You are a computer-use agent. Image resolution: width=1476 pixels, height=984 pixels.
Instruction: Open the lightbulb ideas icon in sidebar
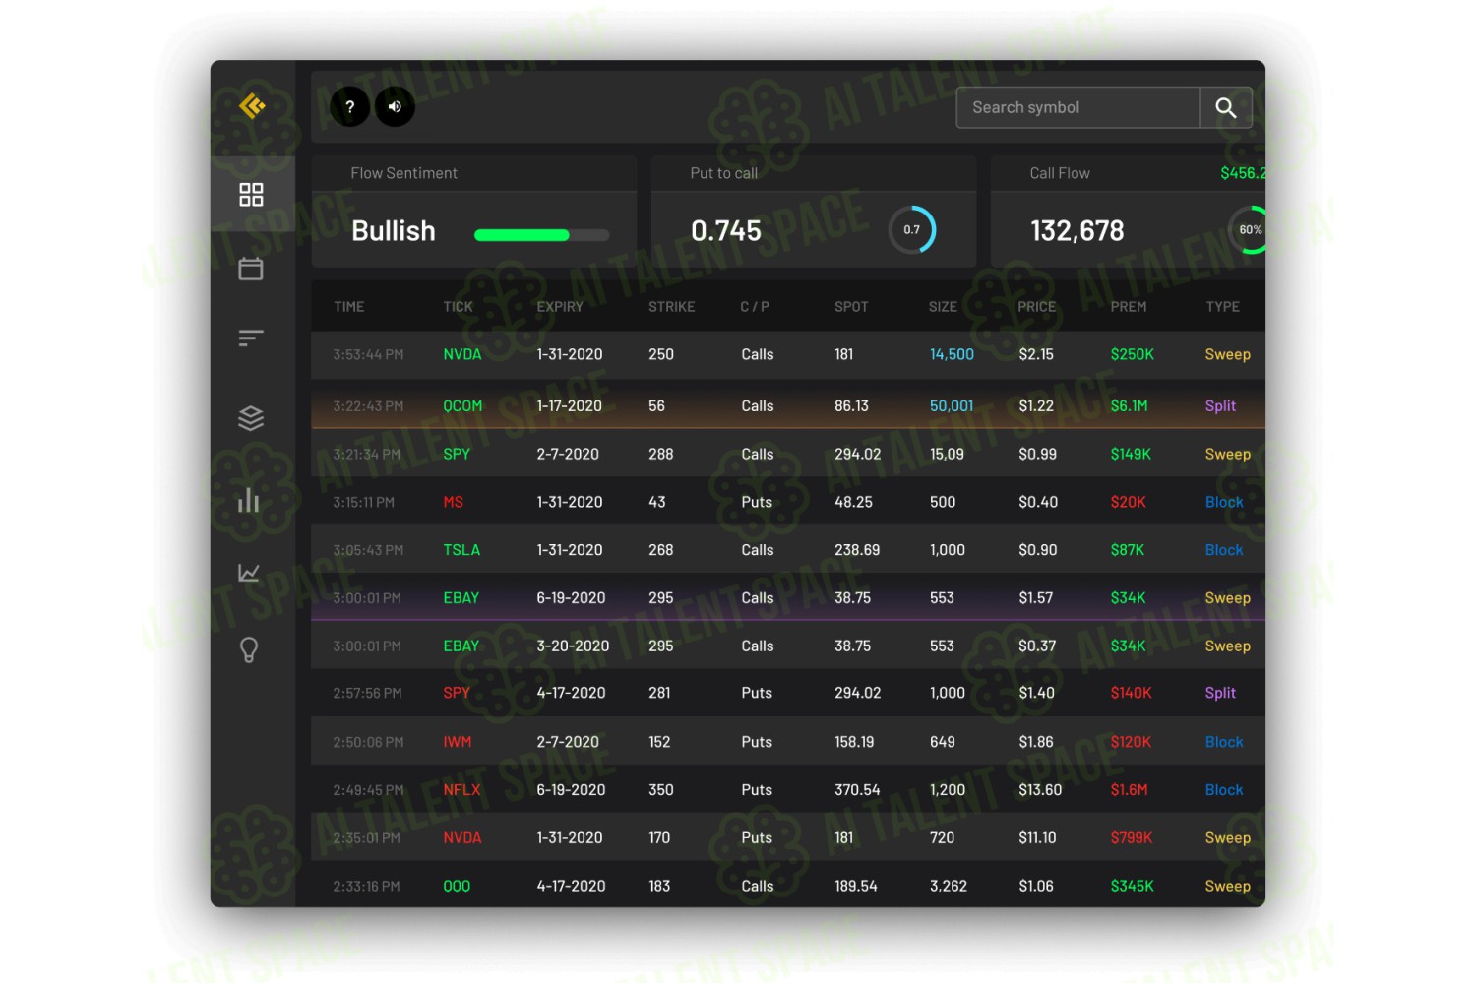[x=249, y=649]
